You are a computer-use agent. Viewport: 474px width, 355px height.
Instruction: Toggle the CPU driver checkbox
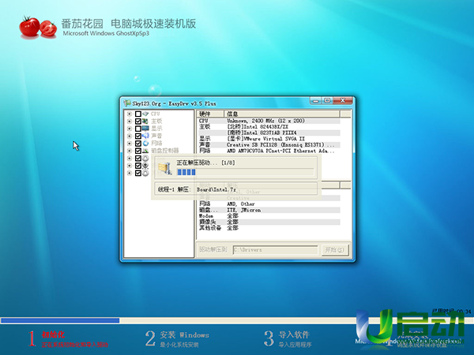pyautogui.click(x=137, y=114)
